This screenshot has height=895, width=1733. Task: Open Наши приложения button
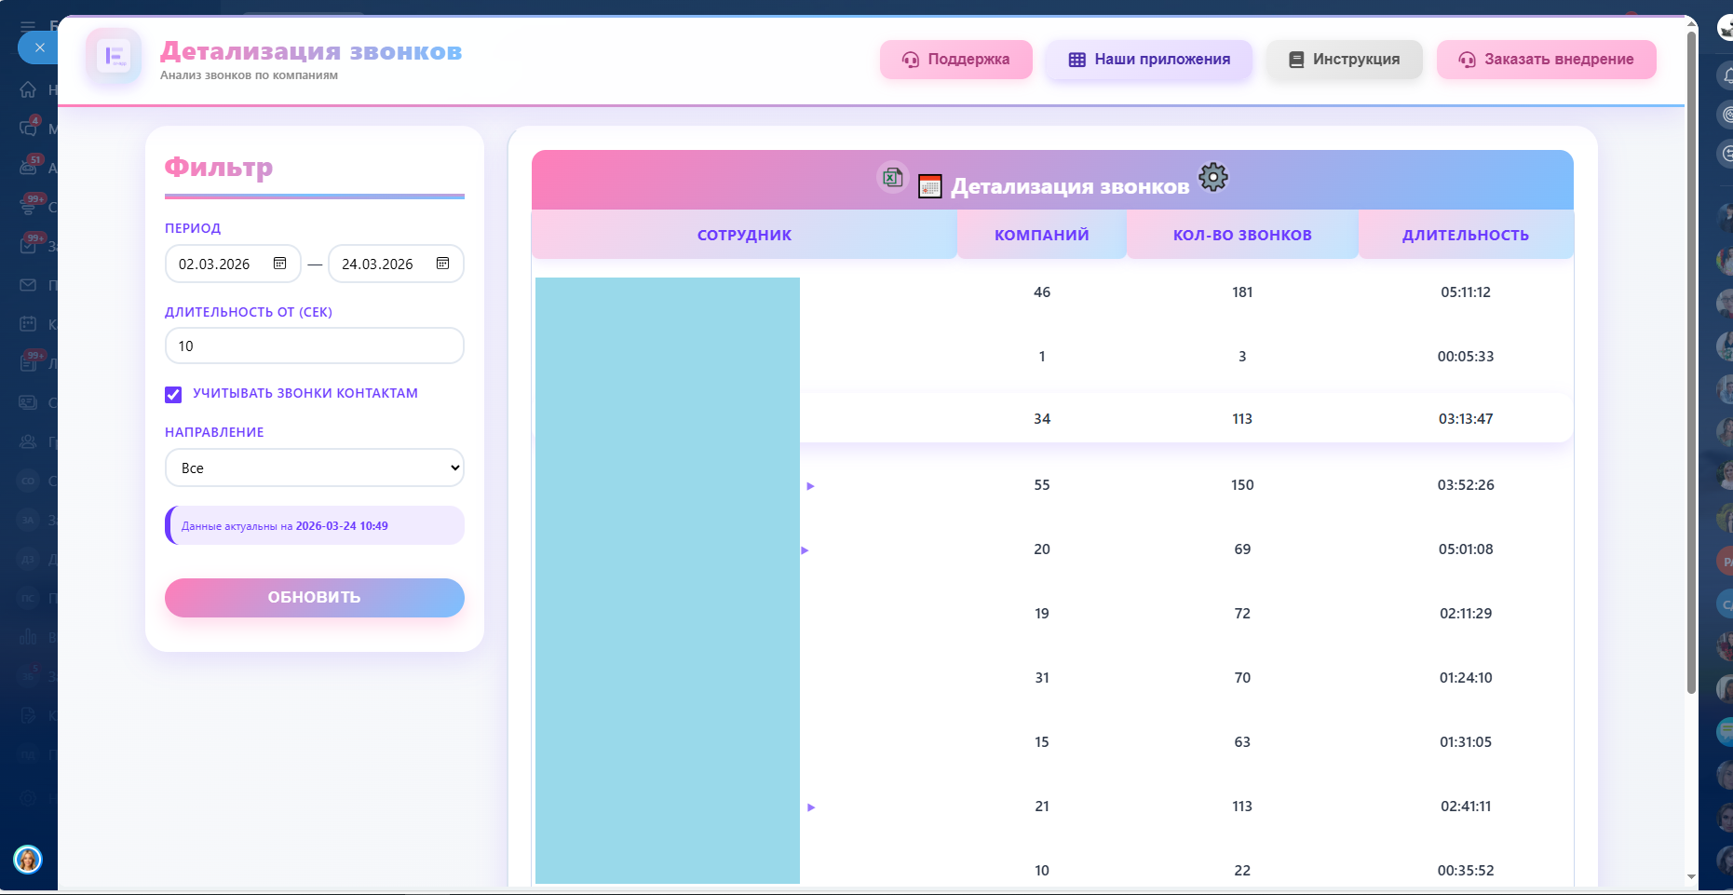1148,60
